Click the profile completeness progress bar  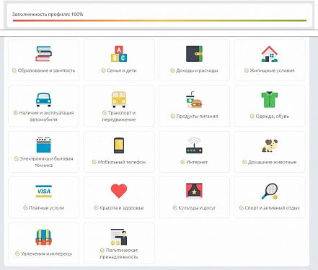159,21
